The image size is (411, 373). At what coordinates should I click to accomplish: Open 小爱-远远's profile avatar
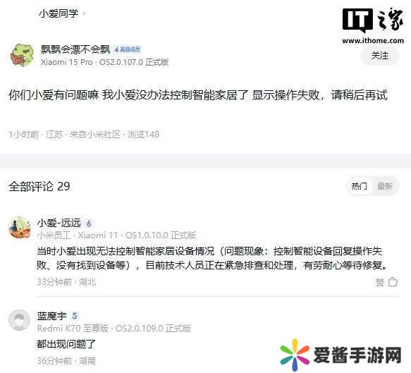pos(20,227)
